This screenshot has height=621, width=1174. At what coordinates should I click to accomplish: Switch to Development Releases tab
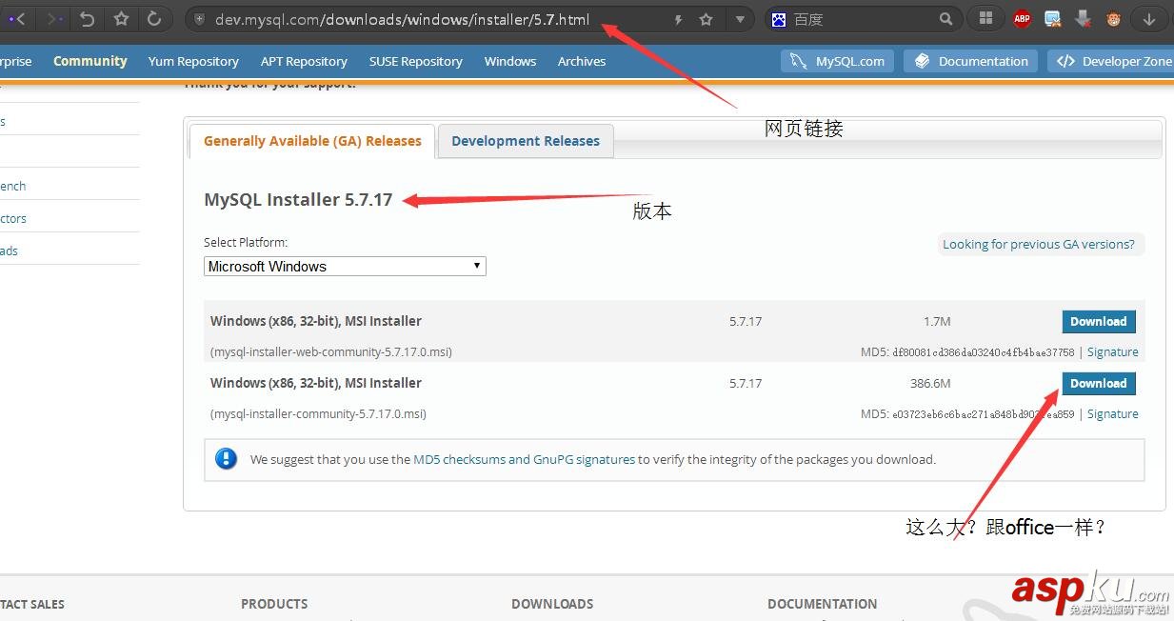pyautogui.click(x=526, y=141)
